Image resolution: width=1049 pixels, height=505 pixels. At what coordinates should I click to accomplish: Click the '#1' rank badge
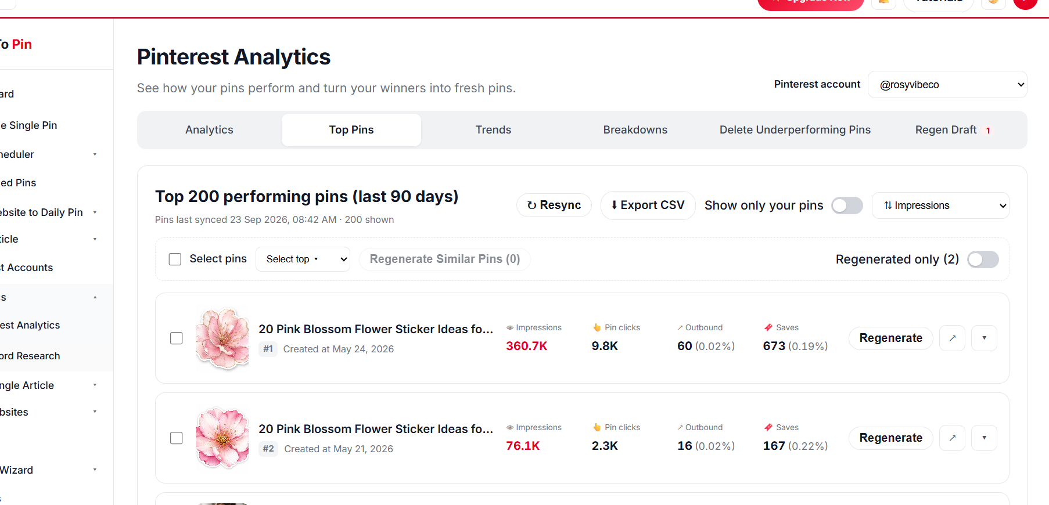pyautogui.click(x=268, y=349)
